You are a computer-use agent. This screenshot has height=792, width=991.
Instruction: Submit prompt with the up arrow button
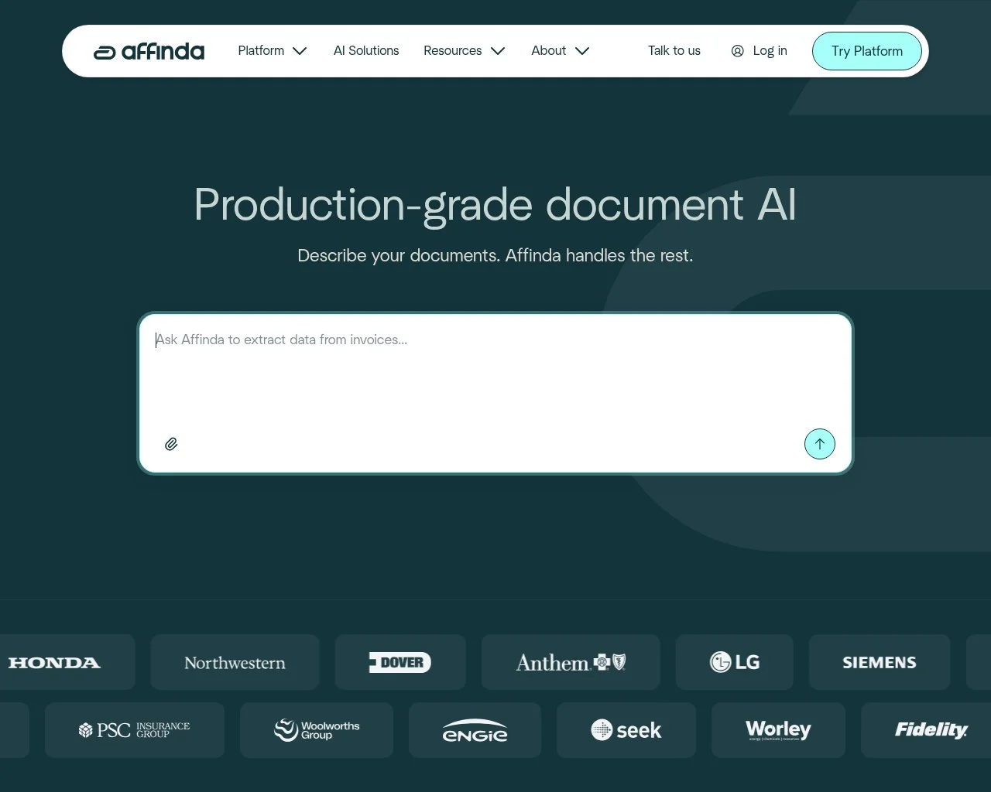(x=819, y=444)
